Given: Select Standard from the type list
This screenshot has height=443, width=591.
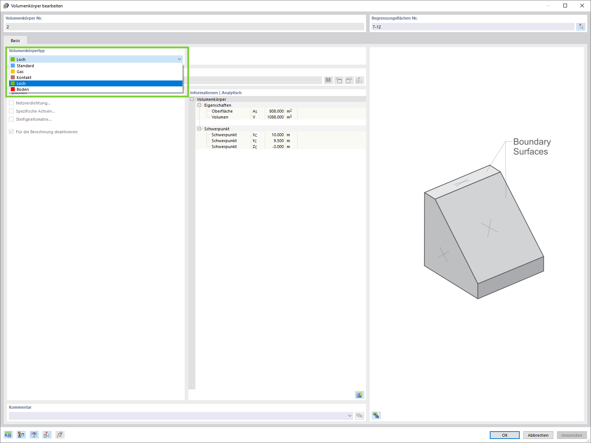Looking at the screenshot, I should point(96,66).
